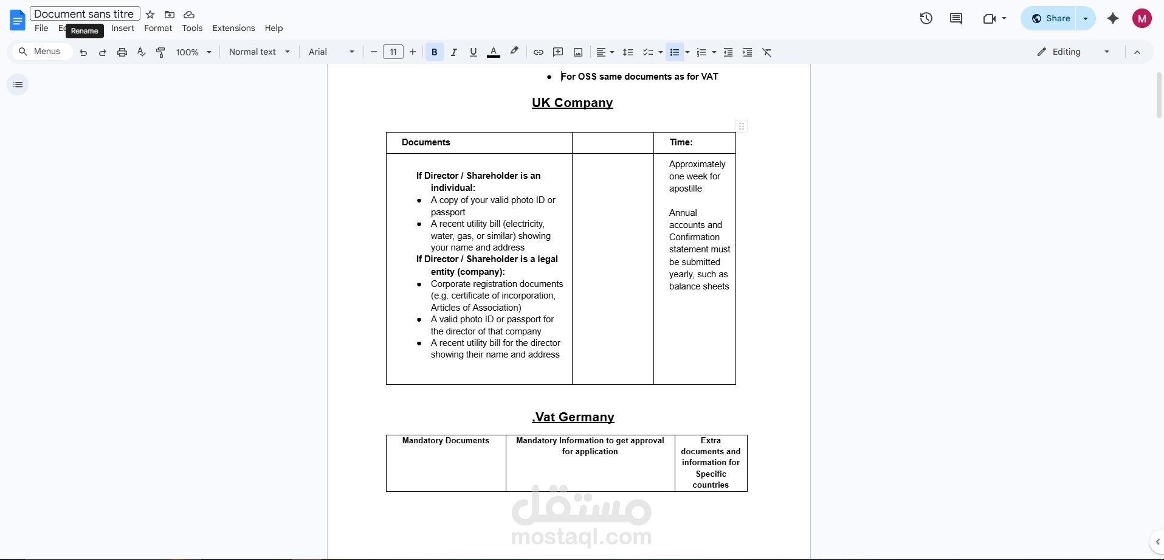Viewport: 1164px width, 560px height.
Task: Undo the last action
Action: (83, 52)
